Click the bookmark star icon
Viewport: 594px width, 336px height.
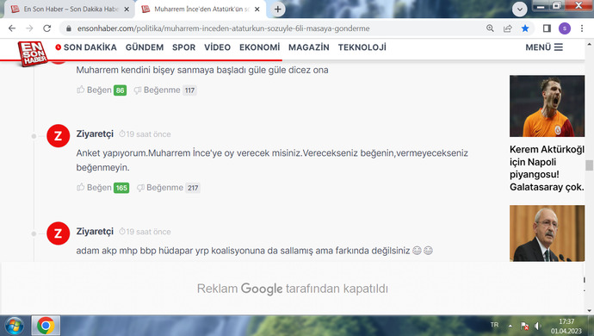pos(525,28)
